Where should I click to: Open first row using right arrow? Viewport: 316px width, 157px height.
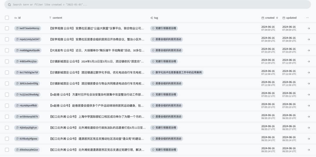pos(308,28)
